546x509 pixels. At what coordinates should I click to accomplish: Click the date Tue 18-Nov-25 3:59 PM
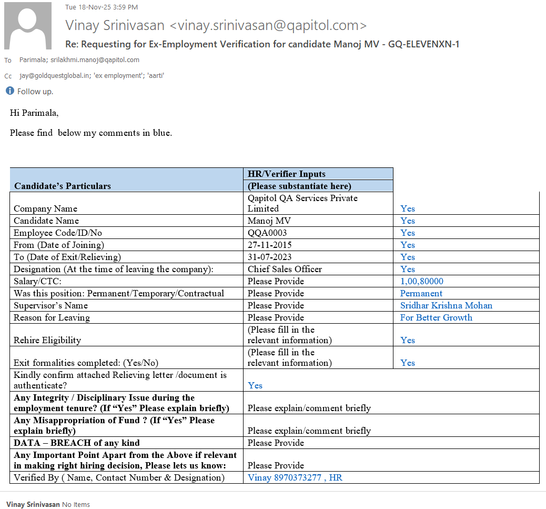pos(102,7)
